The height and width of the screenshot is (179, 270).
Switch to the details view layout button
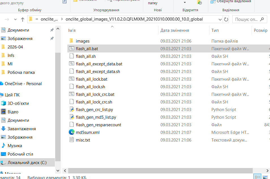point(258,177)
